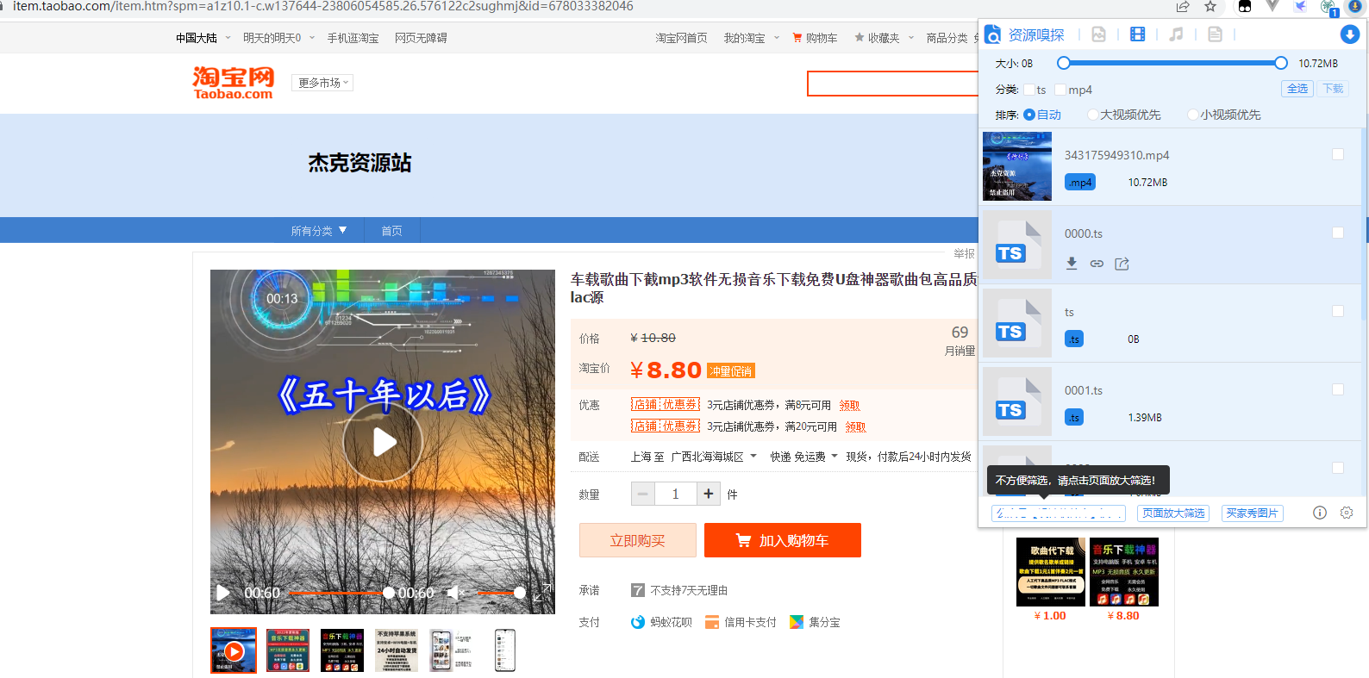Open the shopping cart 购物车 icon link

click(815, 38)
